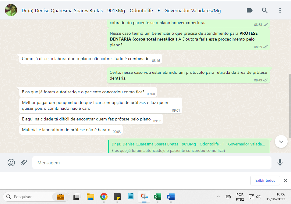
Task: Open the contact's profile picture
Action: [11, 10]
